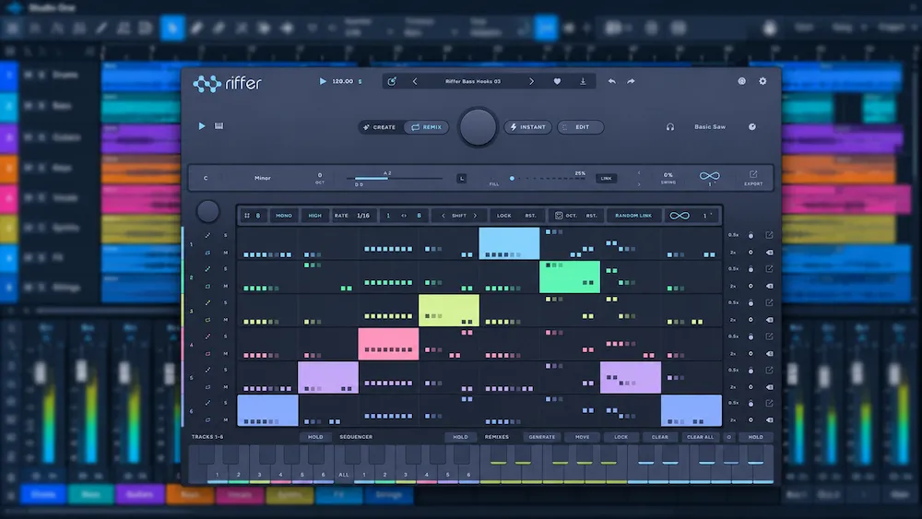922x519 pixels.
Task: Click the small volume knob right of Basic Saw
Action: (752, 127)
